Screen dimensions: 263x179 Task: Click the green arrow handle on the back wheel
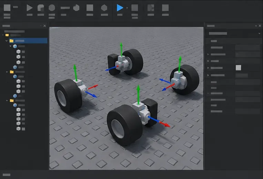[x=121, y=49]
